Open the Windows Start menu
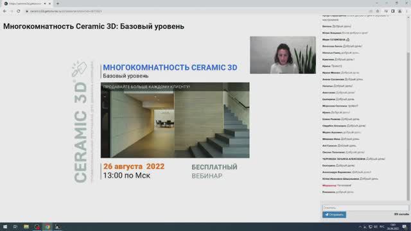This screenshot has height=231, width=411. click(5, 227)
